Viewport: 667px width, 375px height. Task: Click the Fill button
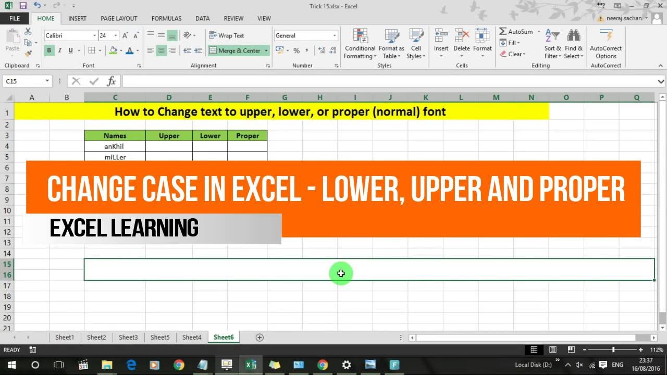(x=511, y=43)
